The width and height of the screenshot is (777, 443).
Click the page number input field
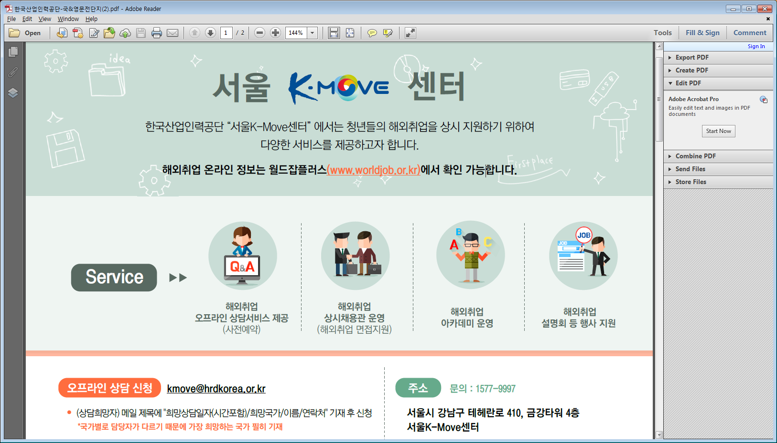226,33
